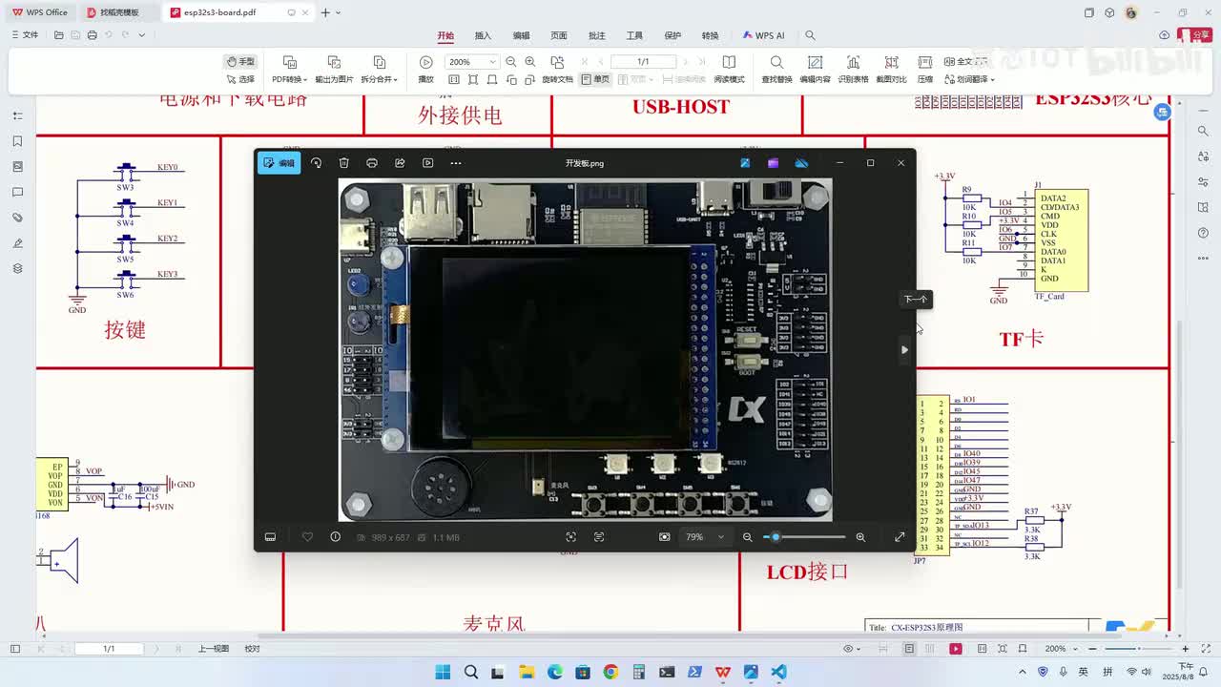This screenshot has height=687, width=1221.
Task: Click 输出为图片 tool
Action: 334,70
